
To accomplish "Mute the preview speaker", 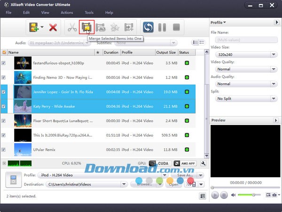I will 233,195.
